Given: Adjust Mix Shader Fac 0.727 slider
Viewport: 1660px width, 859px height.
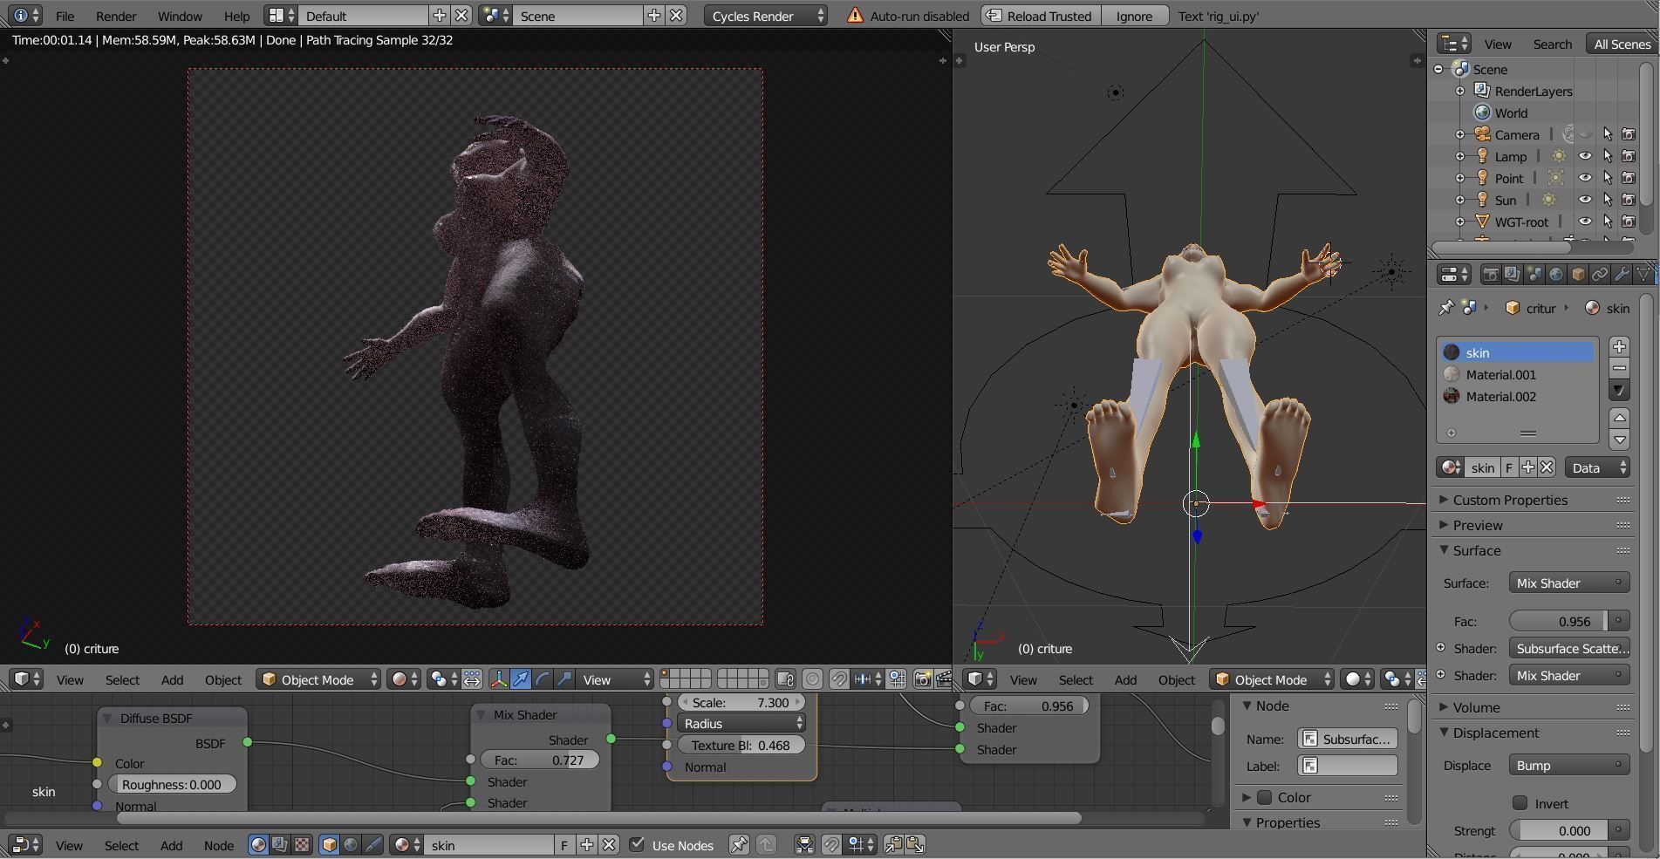Looking at the screenshot, I should pyautogui.click(x=540, y=760).
